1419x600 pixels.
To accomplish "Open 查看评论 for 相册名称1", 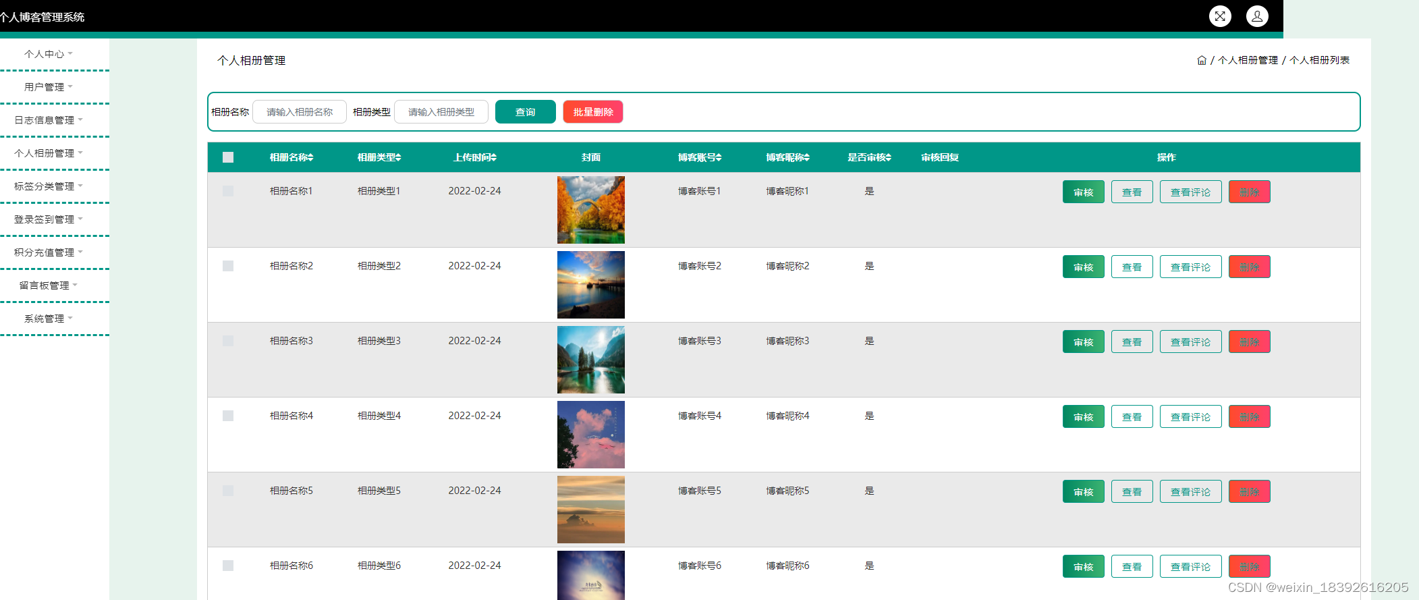I will 1191,192.
